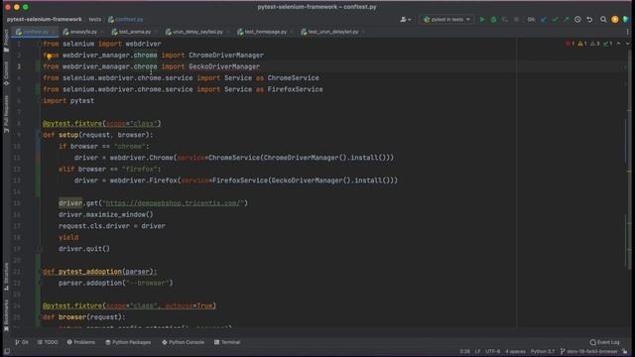Open the TODO tool window
Screen dimensions: 635x357
coord(48,342)
